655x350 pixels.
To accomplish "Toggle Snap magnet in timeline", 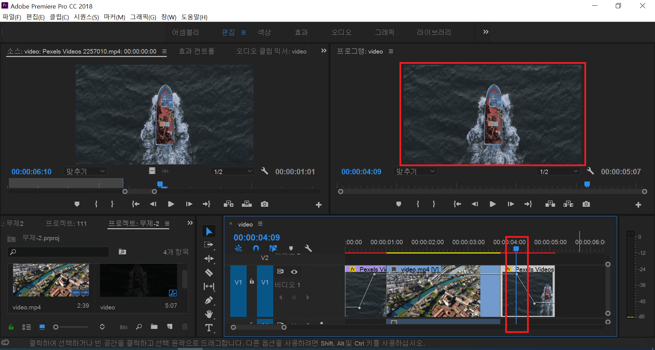I will point(256,248).
